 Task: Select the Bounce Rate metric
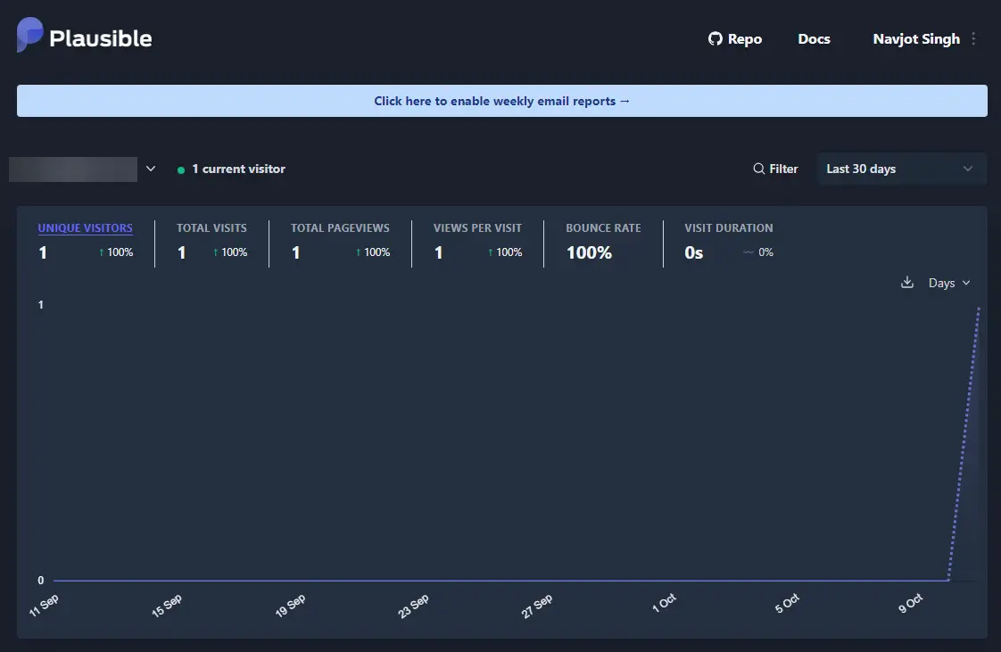[x=603, y=241]
